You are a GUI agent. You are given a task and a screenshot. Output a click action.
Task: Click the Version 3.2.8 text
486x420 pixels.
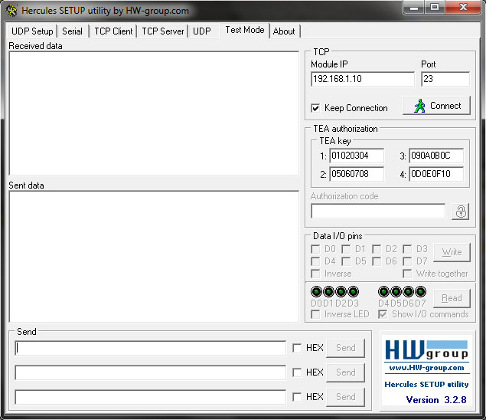tap(436, 400)
